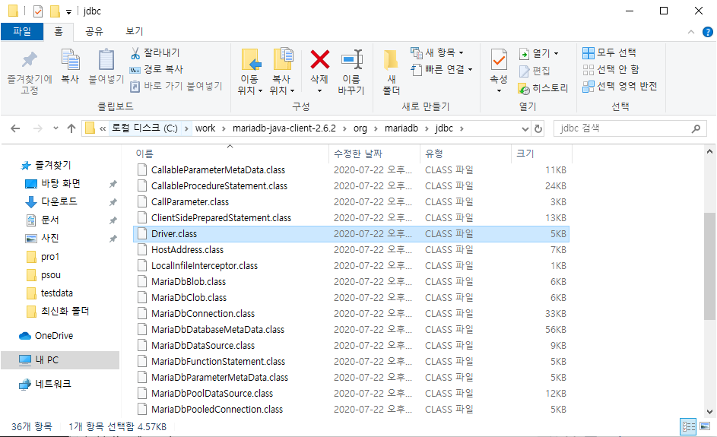Click '로컬 디스크 (C:)' breadcrumb
Screen dimensions: 717x437
[144, 128]
